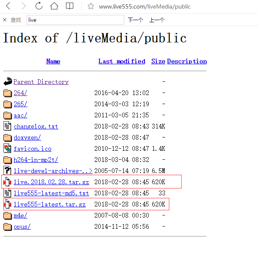The image size is (258, 257).
Task: Click the unknown-file icon beside live-devel-archives
Action: point(7,170)
